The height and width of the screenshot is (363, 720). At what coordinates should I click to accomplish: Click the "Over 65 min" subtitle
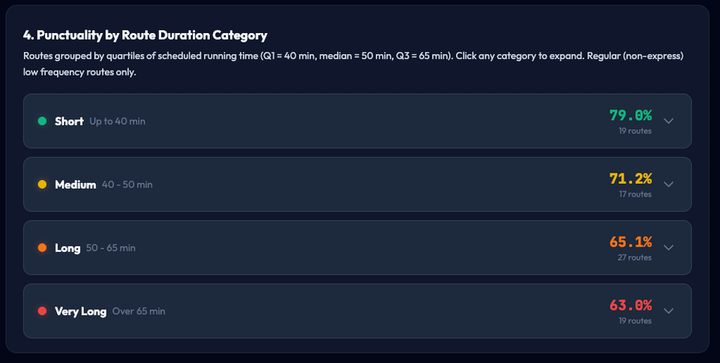(x=139, y=311)
